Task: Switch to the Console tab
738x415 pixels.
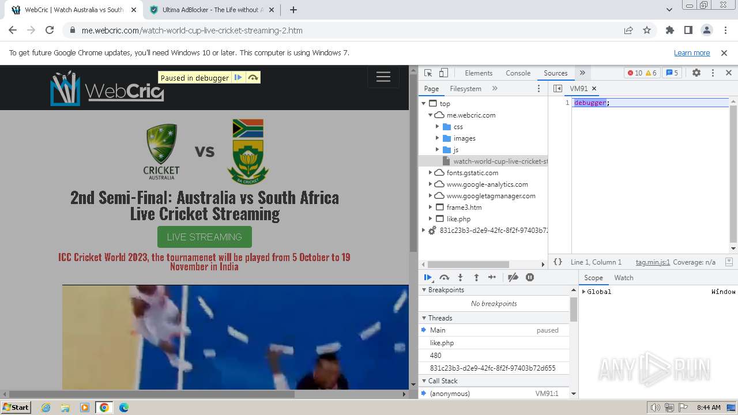Action: (x=518, y=73)
